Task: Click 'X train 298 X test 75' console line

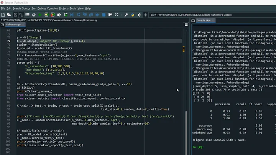Action: coord(227,90)
